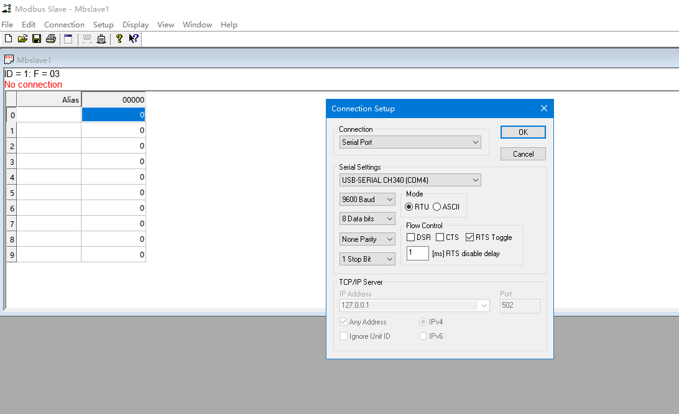The image size is (679, 414).
Task: Click the slave definition window icon in toolbar
Action: pyautogui.click(x=68, y=39)
